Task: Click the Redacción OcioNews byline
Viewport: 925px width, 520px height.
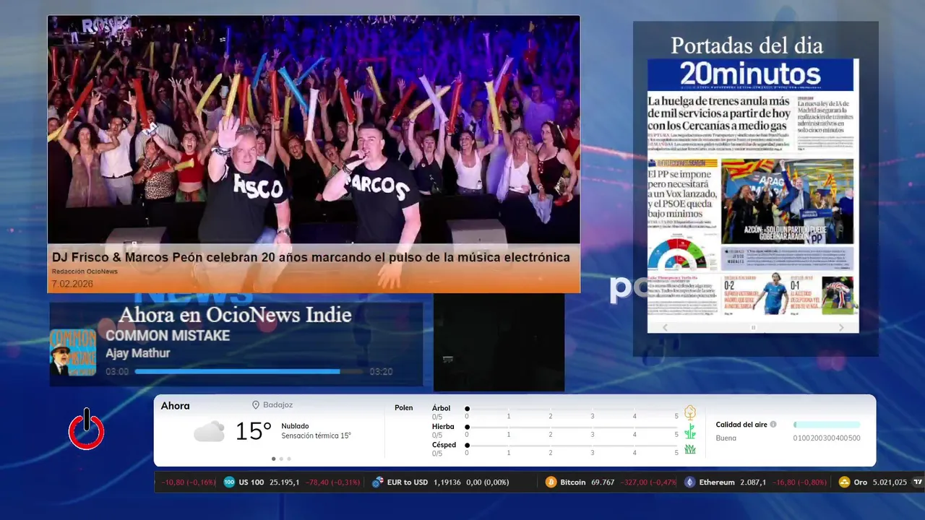Action: pos(85,272)
